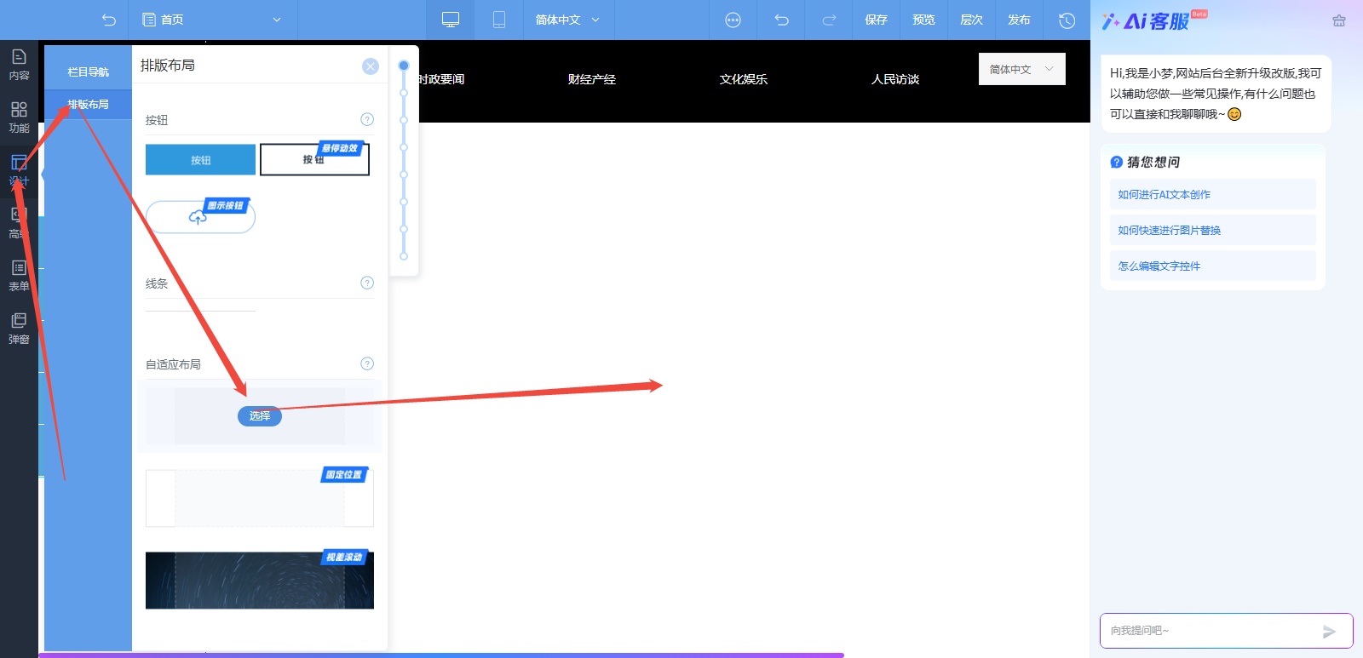This screenshot has height=658, width=1363.
Task: Open the 简体中文 language dropdown in toolbar
Action: click(567, 20)
